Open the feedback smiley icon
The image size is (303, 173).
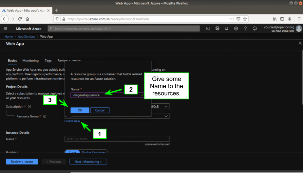[255, 28]
